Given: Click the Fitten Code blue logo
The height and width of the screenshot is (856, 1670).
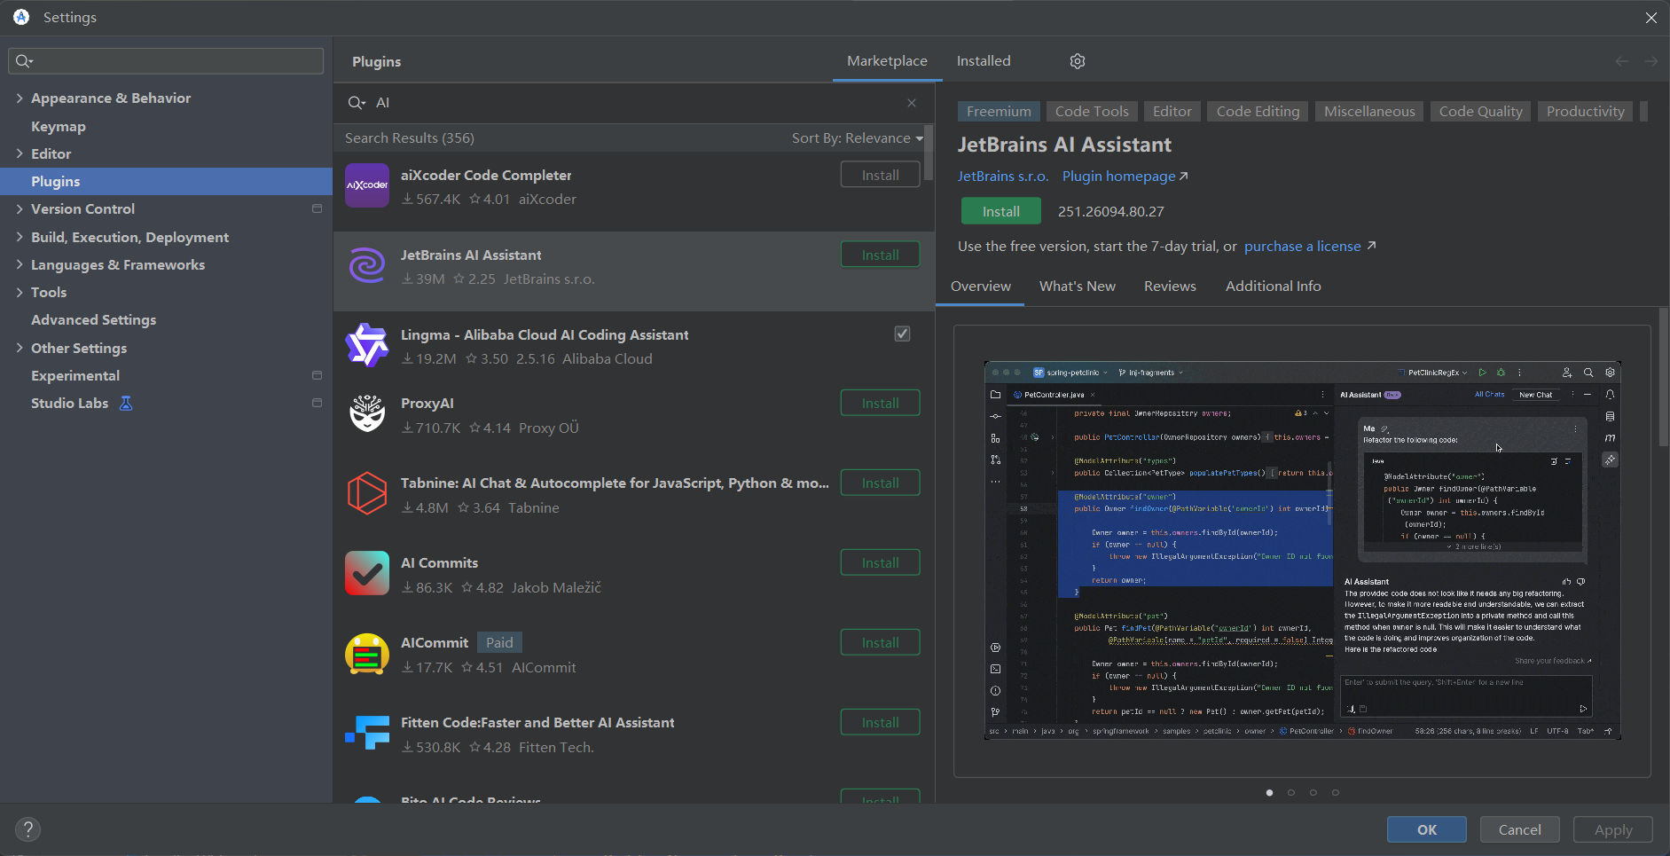Looking at the screenshot, I should [x=367, y=734].
